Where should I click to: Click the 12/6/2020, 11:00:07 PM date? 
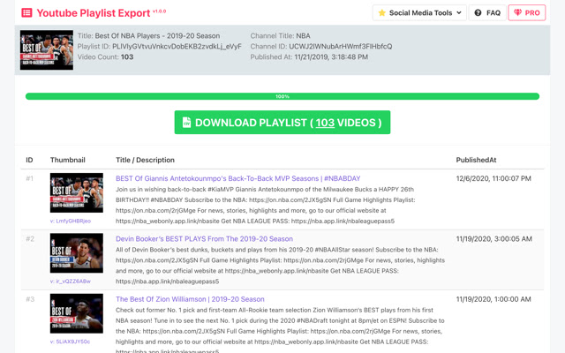493,178
